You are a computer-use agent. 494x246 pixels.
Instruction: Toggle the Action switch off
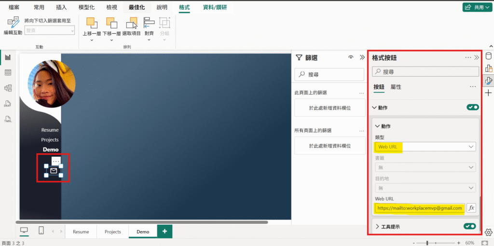(472, 107)
